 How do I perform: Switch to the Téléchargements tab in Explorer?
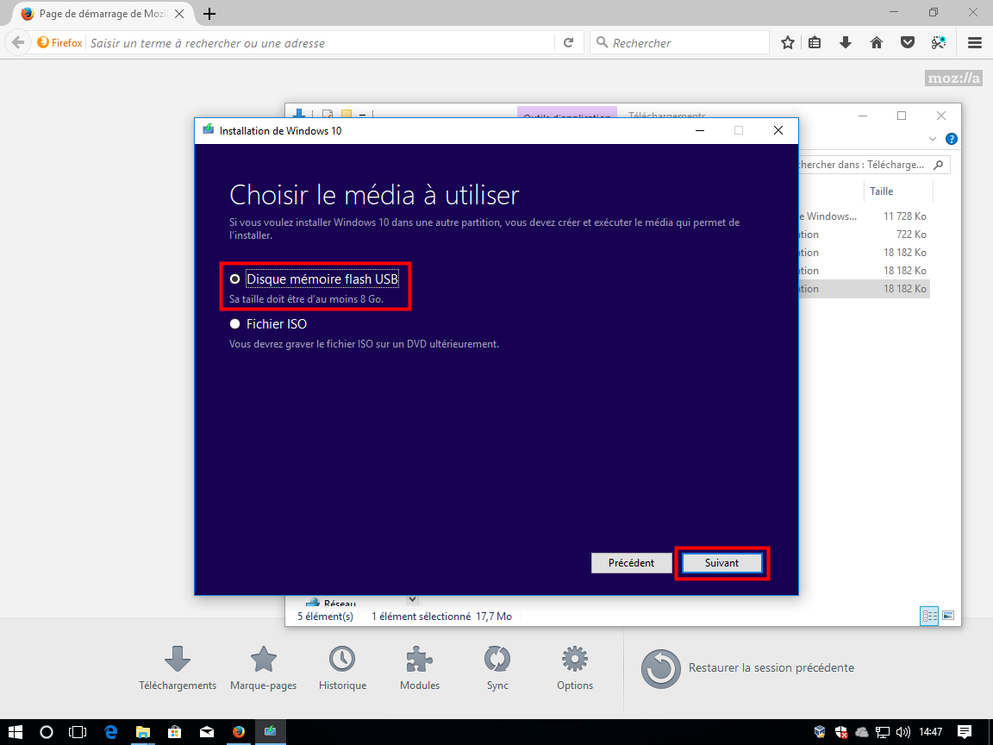666,116
